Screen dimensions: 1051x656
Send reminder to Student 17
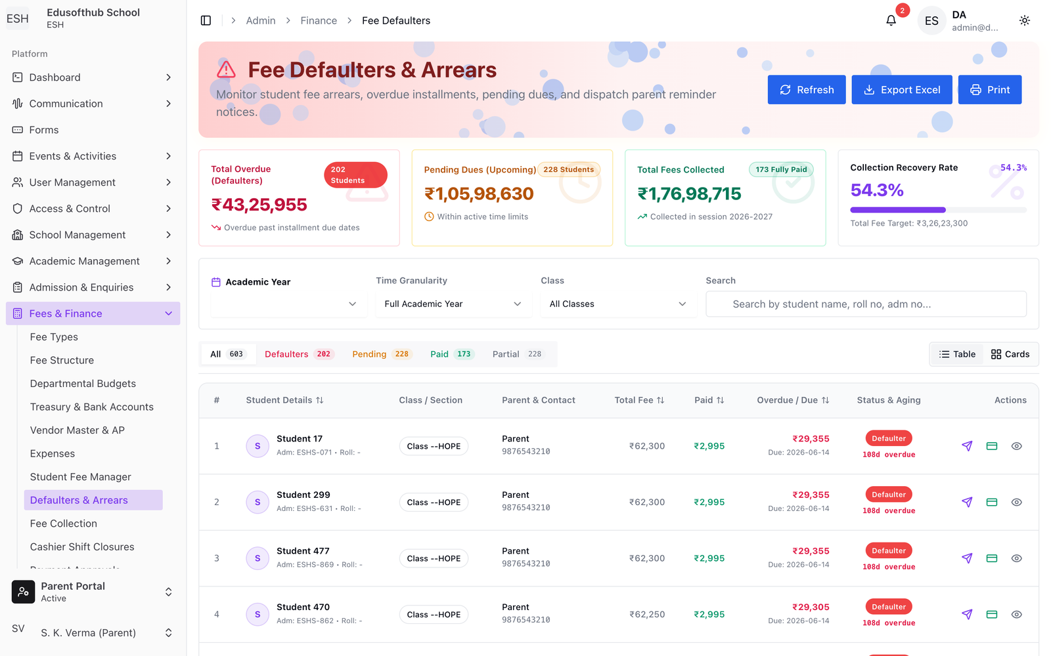[x=967, y=446]
